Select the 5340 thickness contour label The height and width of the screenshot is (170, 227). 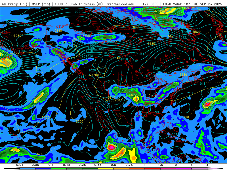(58, 31)
